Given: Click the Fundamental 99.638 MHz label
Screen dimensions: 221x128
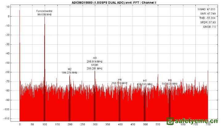Looking at the screenshot, I should pos(44,13).
